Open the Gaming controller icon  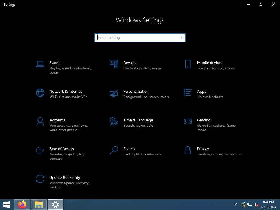[188, 121]
